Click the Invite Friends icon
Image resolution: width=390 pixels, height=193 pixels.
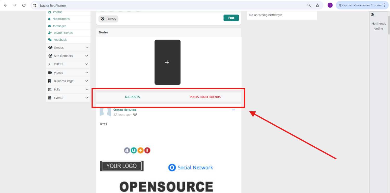click(x=50, y=33)
